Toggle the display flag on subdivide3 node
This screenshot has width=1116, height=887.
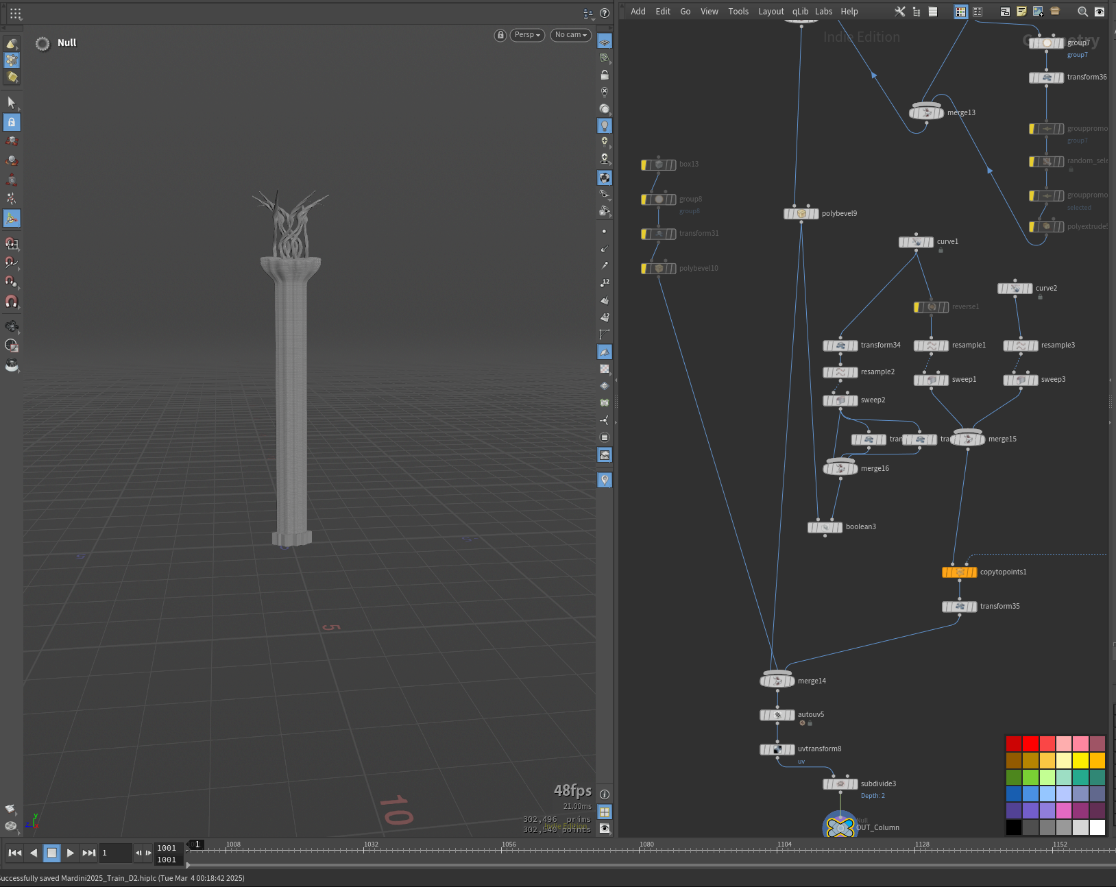click(x=853, y=784)
